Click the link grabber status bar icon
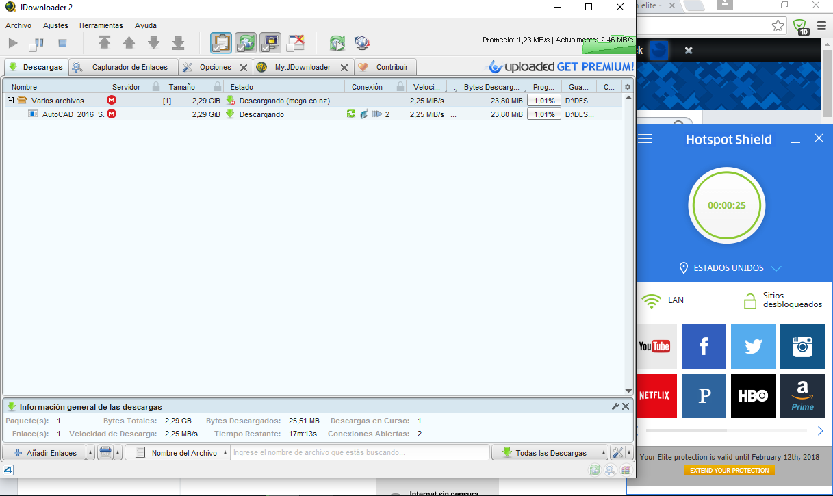The image size is (833, 496). tap(610, 470)
